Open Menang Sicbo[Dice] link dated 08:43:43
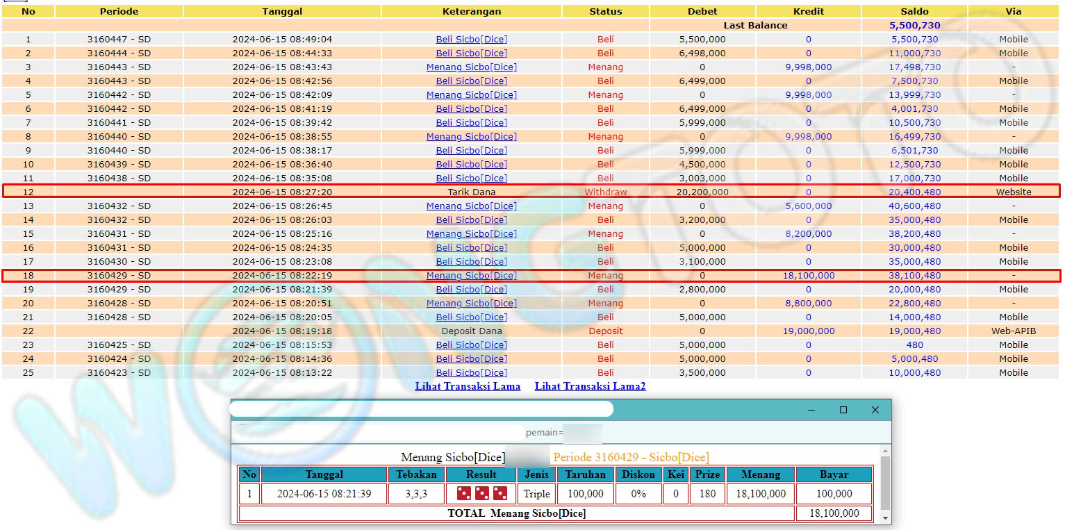The width and height of the screenshot is (1065, 530). (x=472, y=67)
